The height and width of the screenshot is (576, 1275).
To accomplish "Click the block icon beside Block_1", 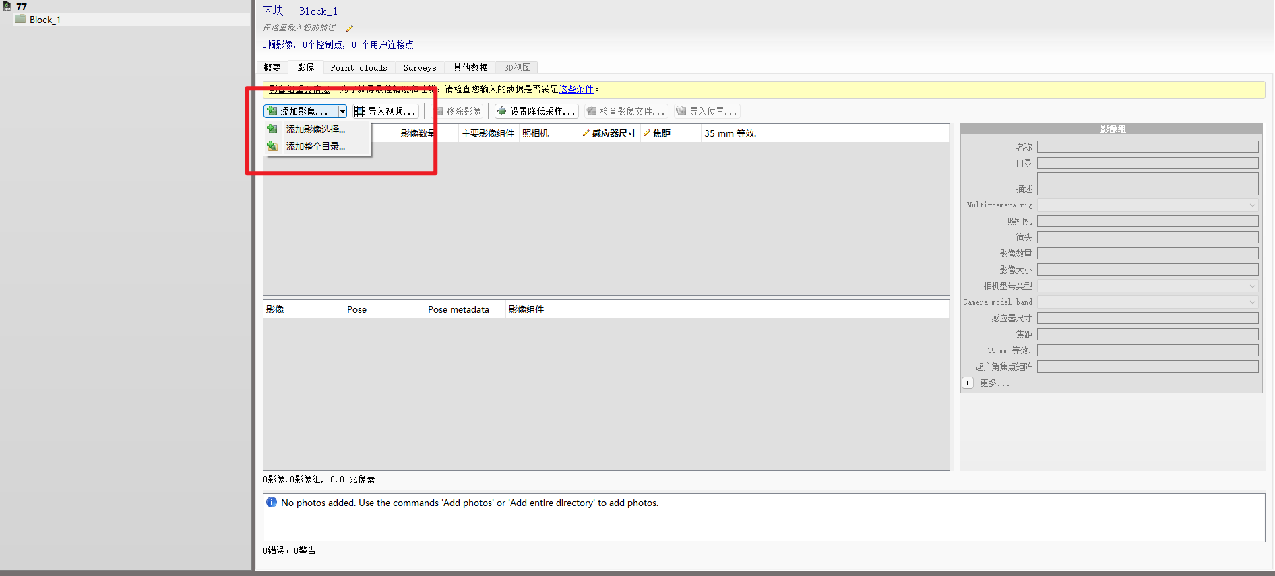I will [20, 19].
